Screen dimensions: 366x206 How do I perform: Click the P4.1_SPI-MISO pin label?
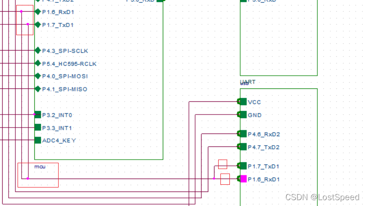point(64,89)
